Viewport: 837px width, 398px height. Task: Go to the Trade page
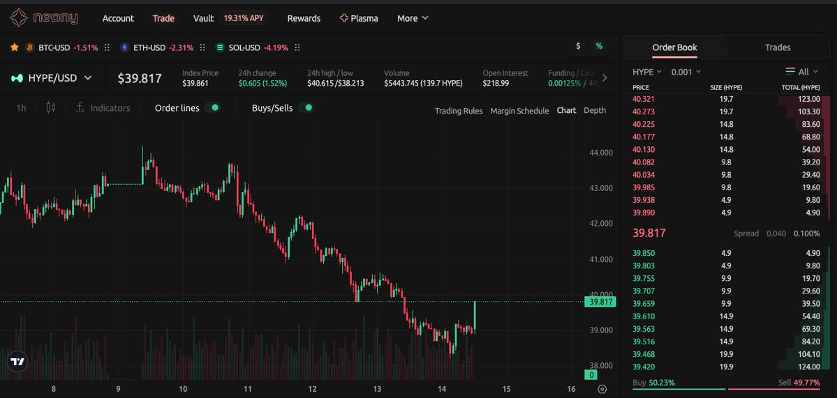click(163, 18)
